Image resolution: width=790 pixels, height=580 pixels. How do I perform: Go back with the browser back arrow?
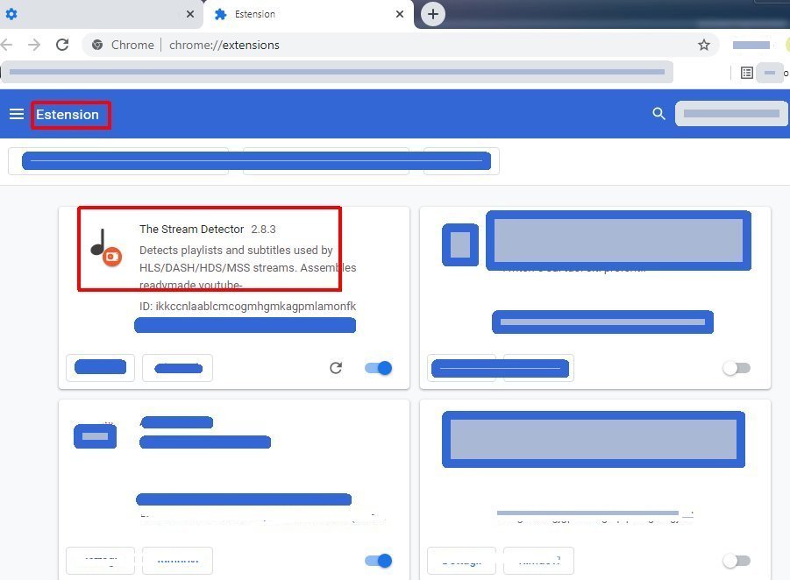(x=6, y=45)
